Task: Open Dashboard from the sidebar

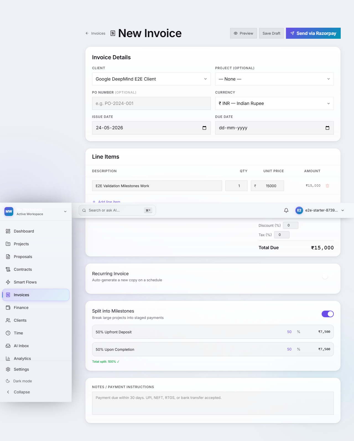Action: point(36,231)
